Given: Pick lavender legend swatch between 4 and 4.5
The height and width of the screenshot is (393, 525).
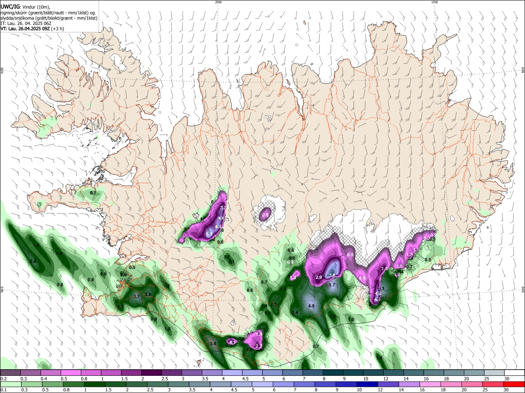Looking at the screenshot, I should 232,373.
